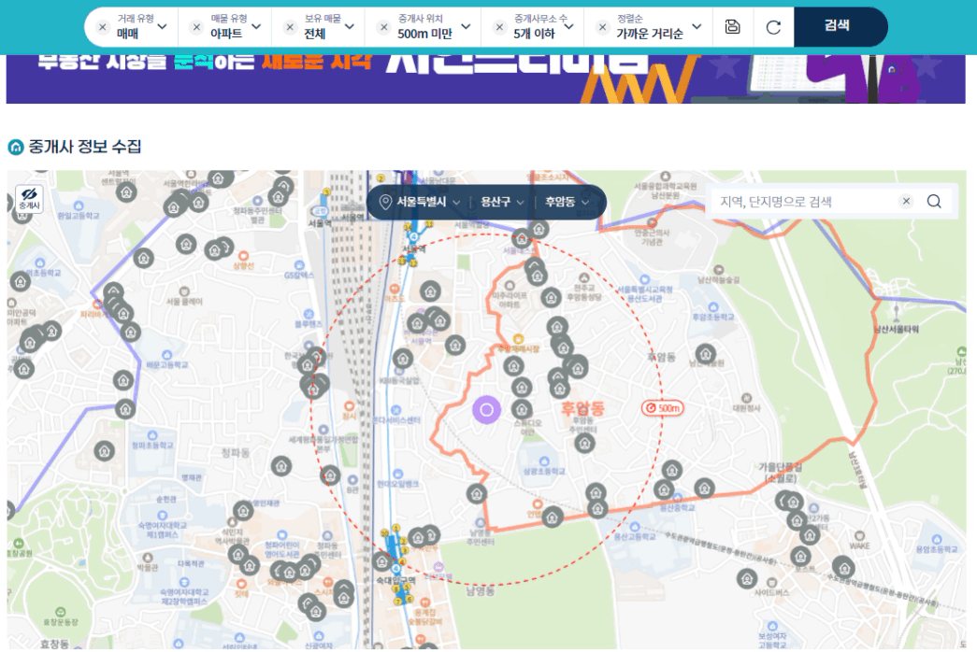
Task: Select broker marker right of 미주라이프 아파트
Action: (551, 298)
